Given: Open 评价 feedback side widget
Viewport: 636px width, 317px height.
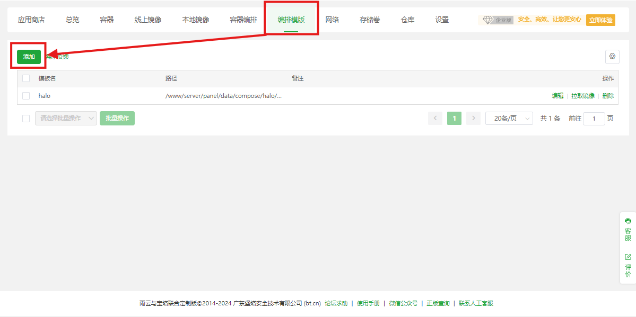Looking at the screenshot, I should [628, 266].
